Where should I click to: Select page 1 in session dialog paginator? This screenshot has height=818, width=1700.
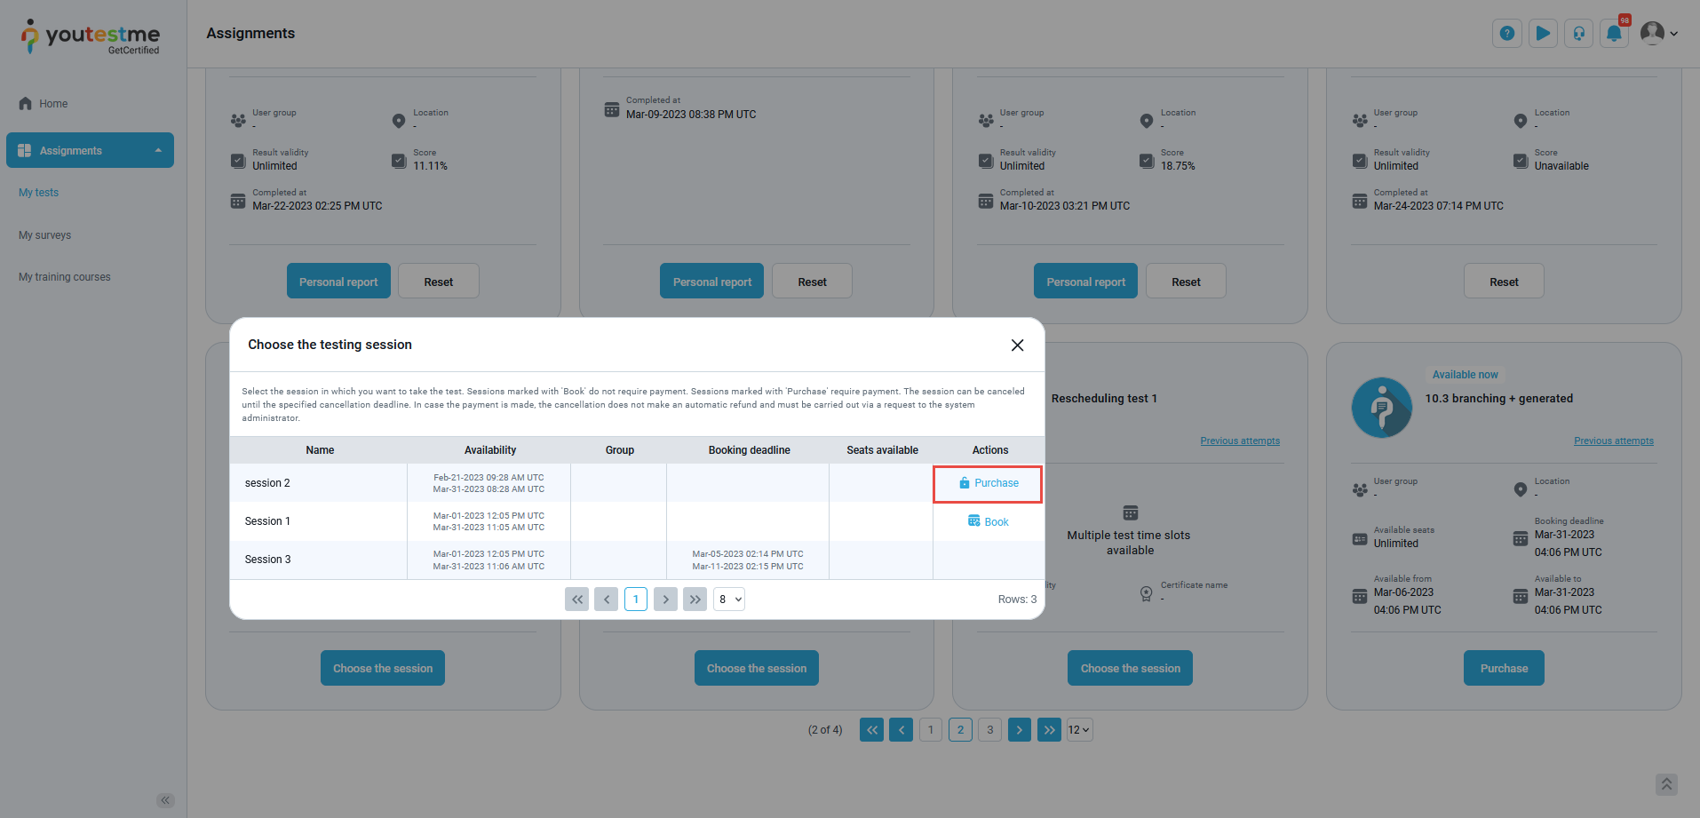[x=636, y=600]
